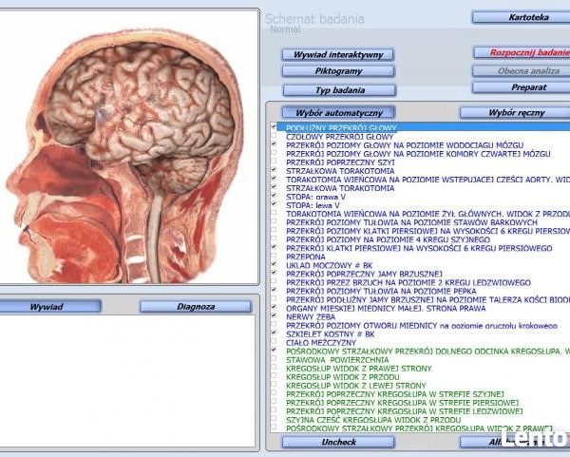Select PRZEKRÓJ KLATKI PIERSIOWEJ NA WYSOKOŚCI 6 KRĘGU PIERSIOWEGO
570x457 pixels.
(419, 248)
